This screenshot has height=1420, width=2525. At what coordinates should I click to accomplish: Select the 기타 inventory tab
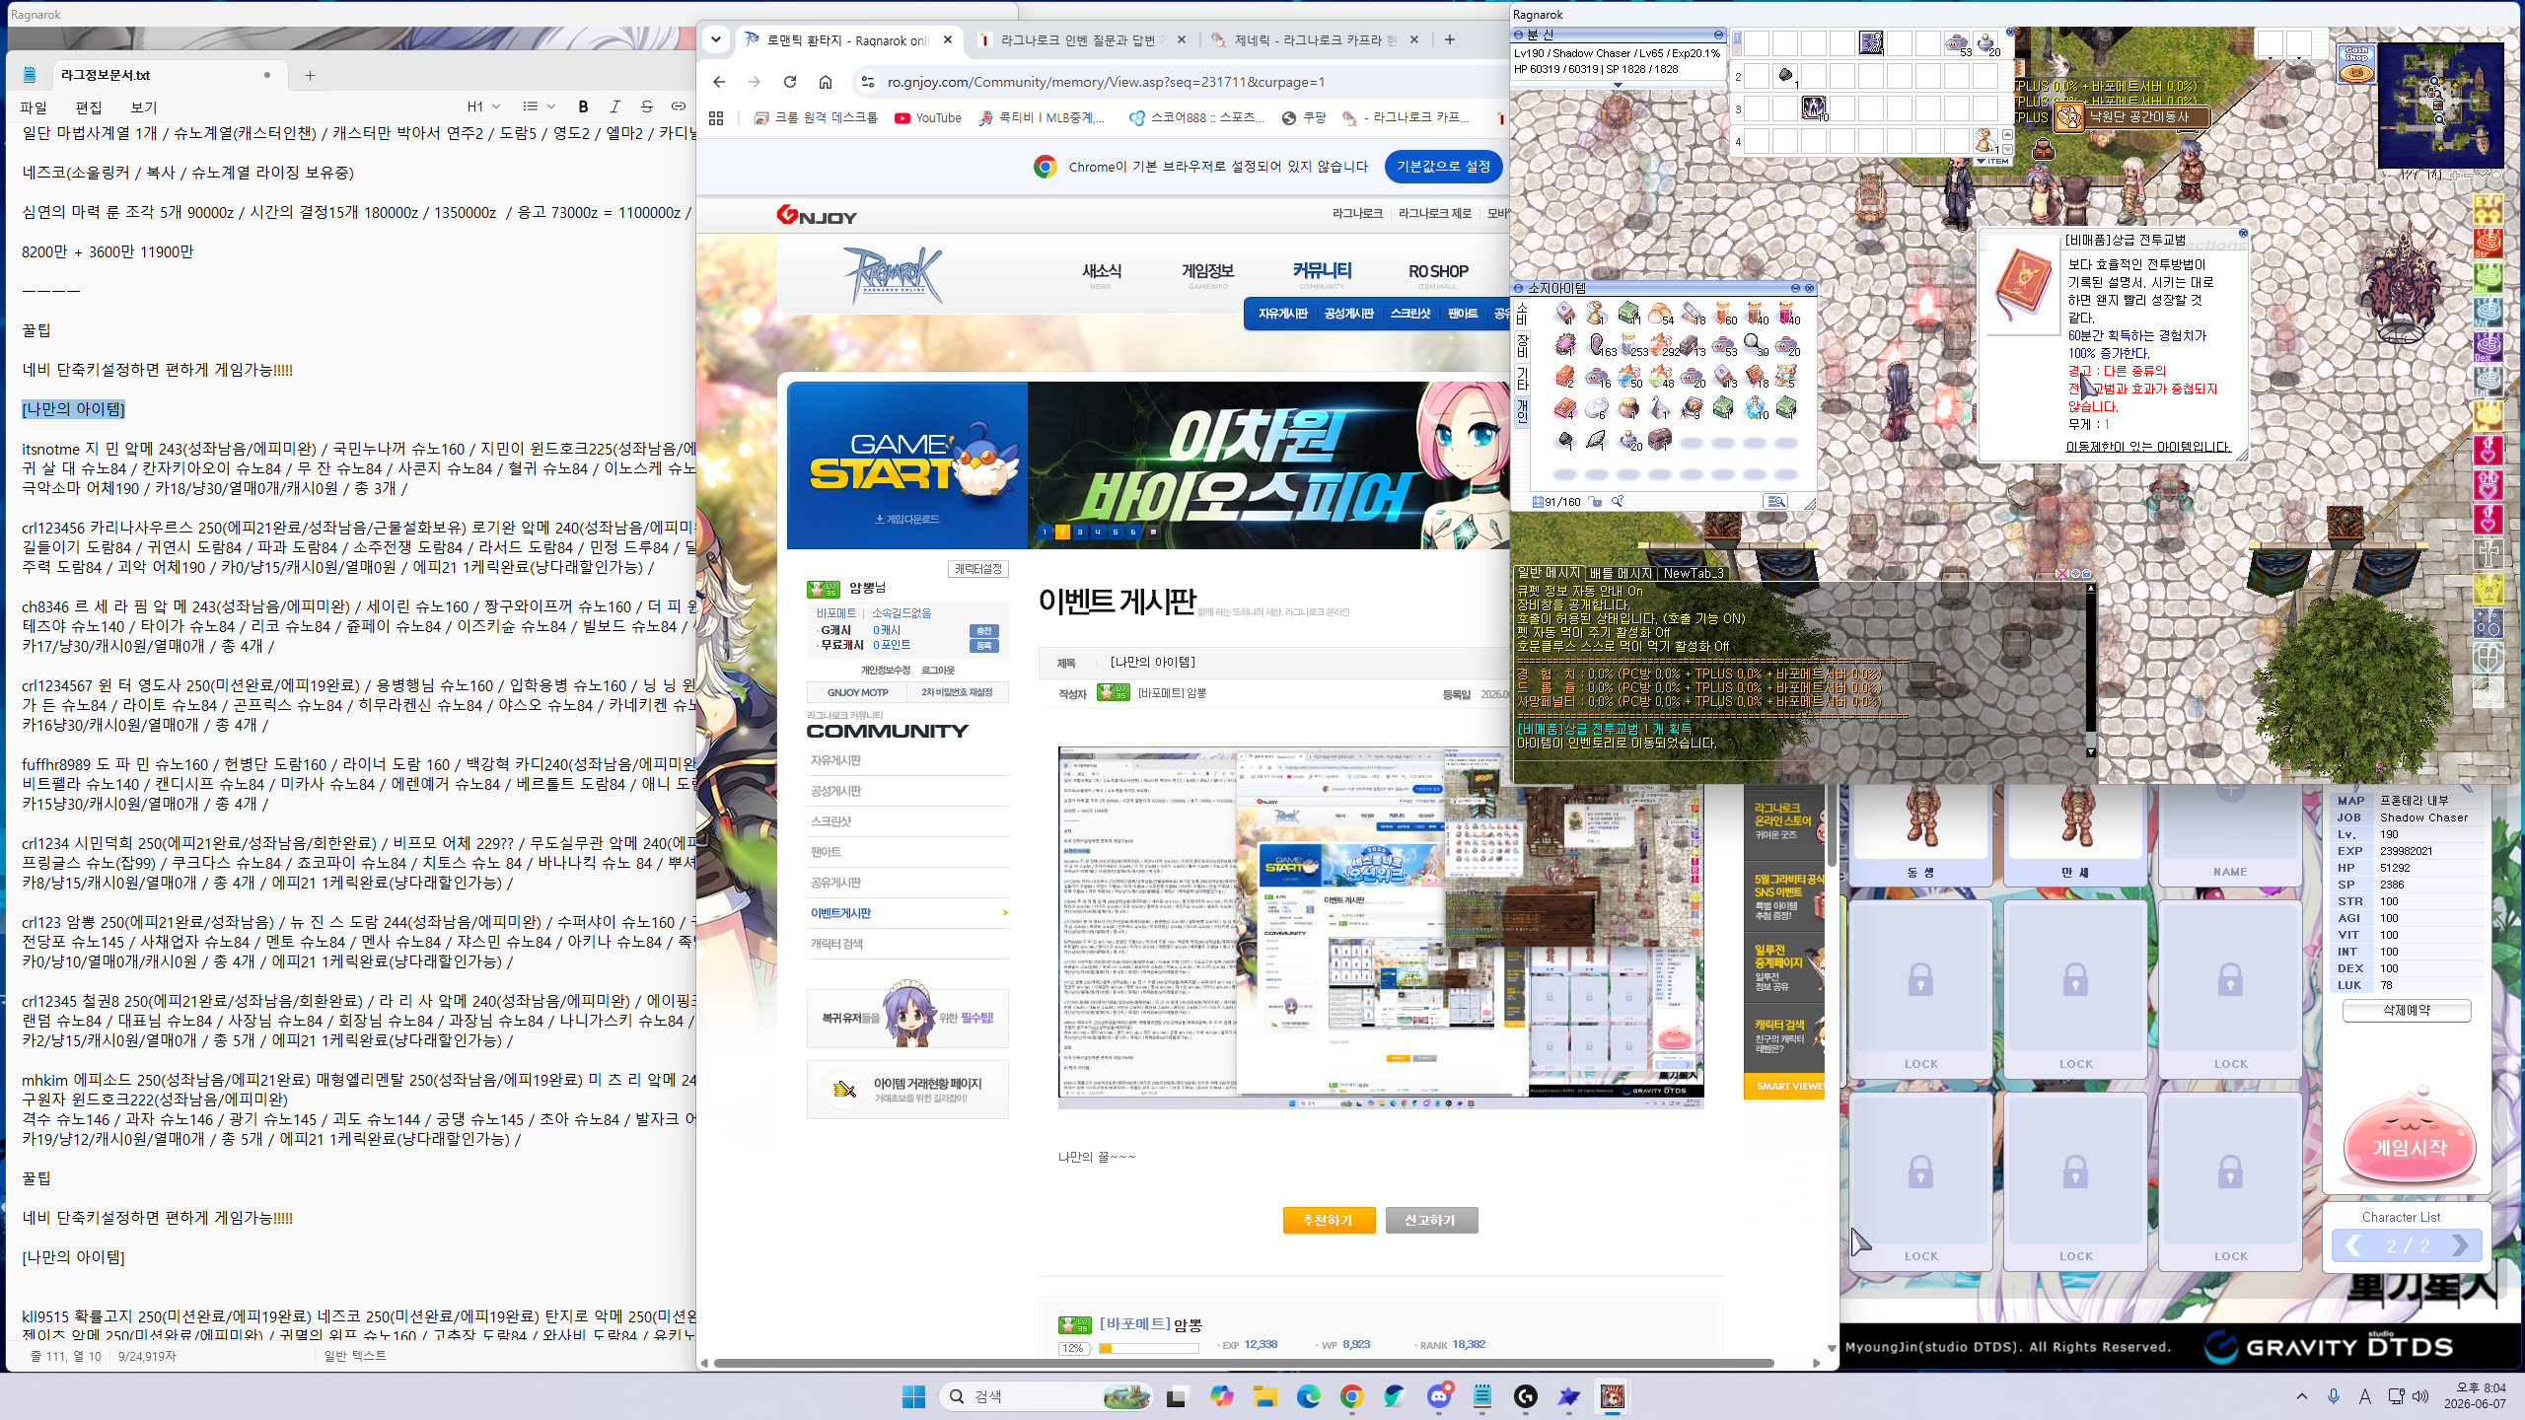(1522, 378)
